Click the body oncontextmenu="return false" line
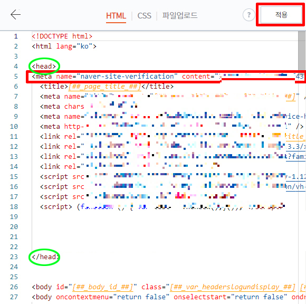This screenshot has width=306, height=304. point(169,297)
